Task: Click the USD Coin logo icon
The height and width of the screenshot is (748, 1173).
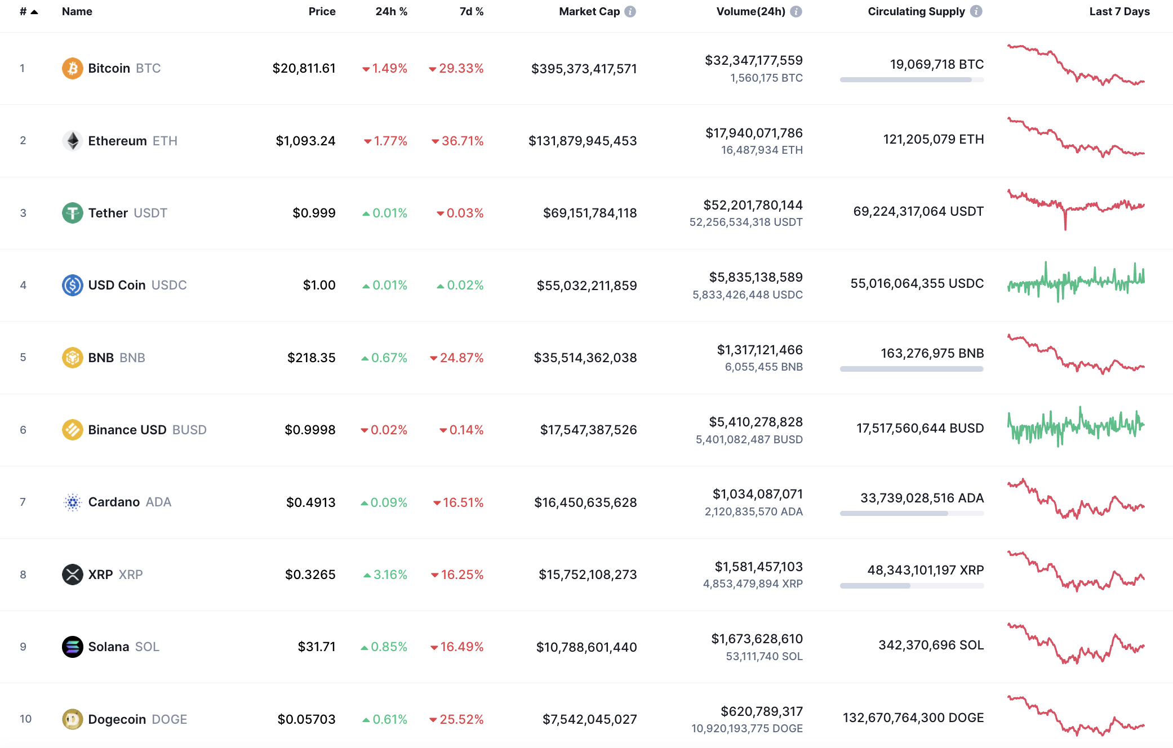Action: click(72, 285)
